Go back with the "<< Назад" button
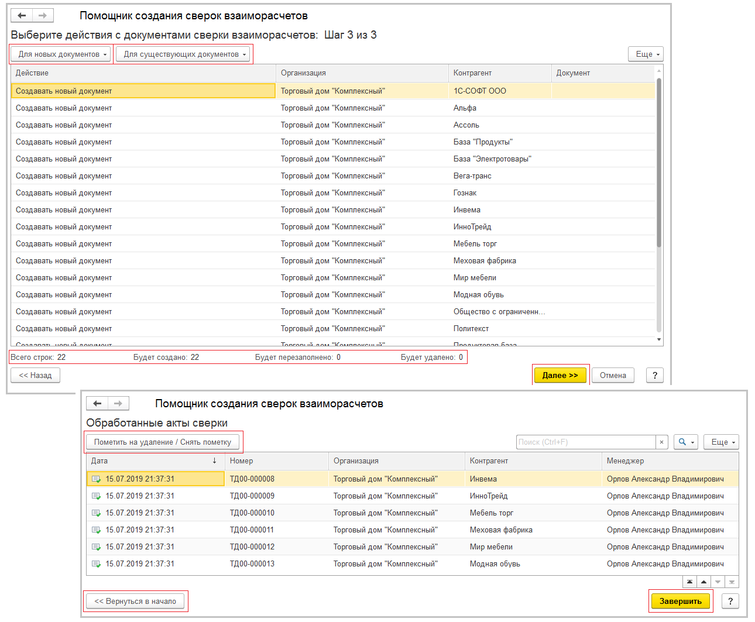The height and width of the screenshot is (622, 755). [36, 376]
